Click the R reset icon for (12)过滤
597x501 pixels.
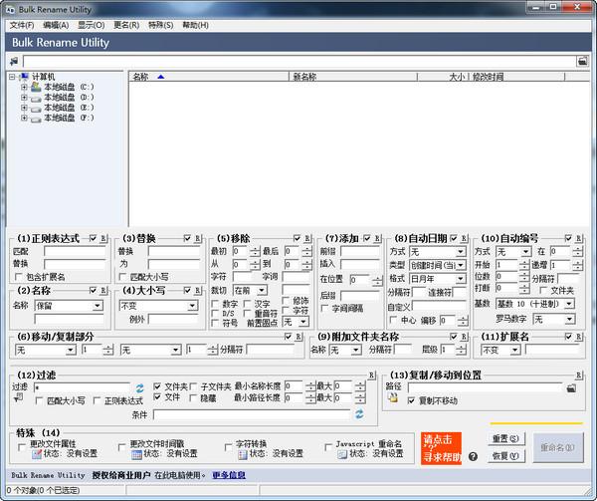371,376
